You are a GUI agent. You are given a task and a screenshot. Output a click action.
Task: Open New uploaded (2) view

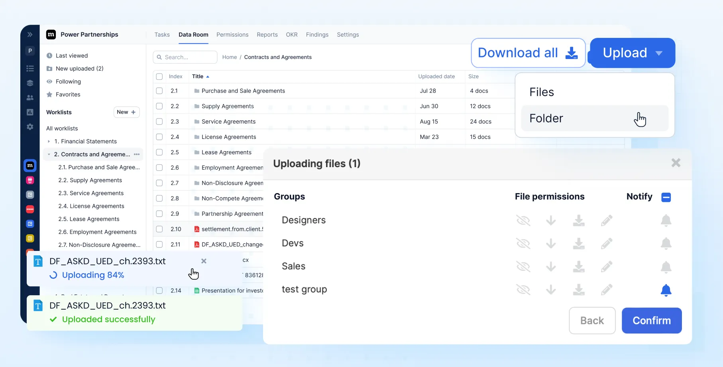[79, 69]
